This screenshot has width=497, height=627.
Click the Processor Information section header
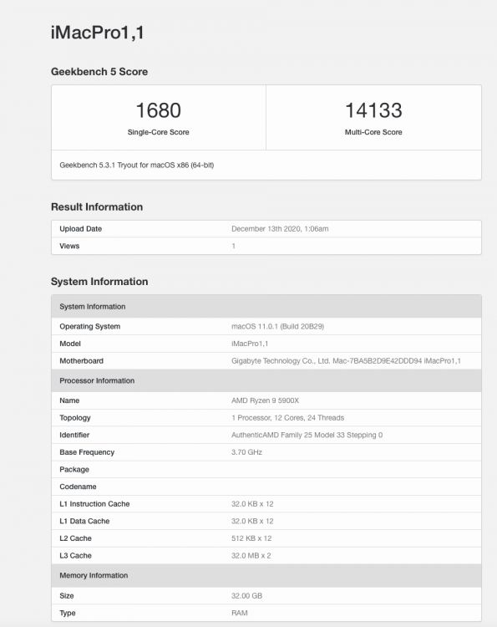click(266, 380)
